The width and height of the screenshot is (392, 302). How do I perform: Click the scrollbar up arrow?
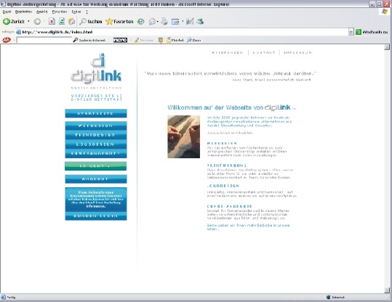(x=387, y=47)
